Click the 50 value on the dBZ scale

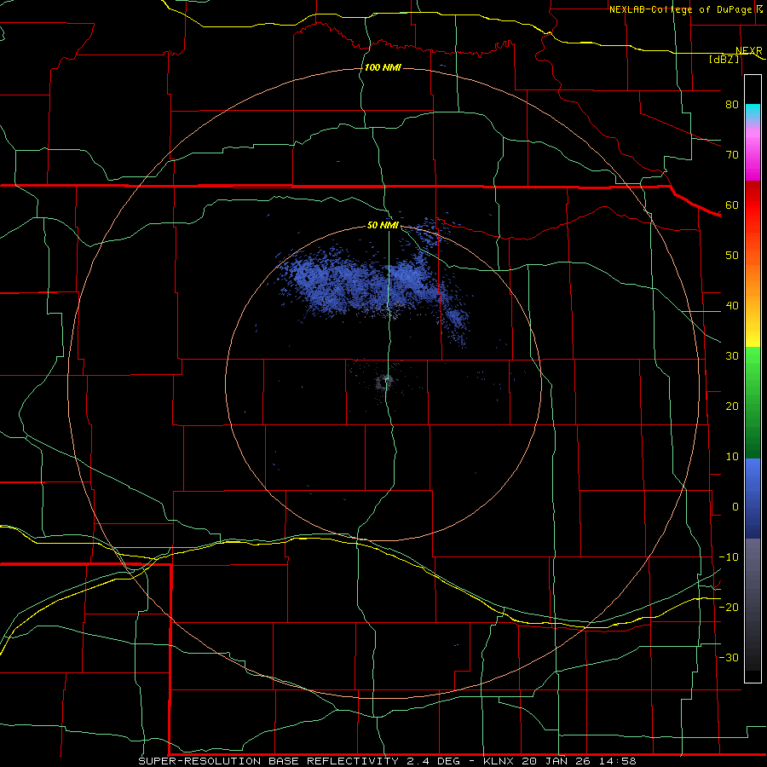pos(732,256)
